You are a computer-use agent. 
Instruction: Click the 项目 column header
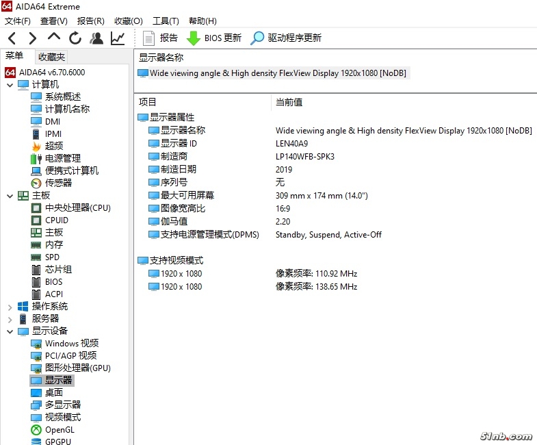pos(148,102)
